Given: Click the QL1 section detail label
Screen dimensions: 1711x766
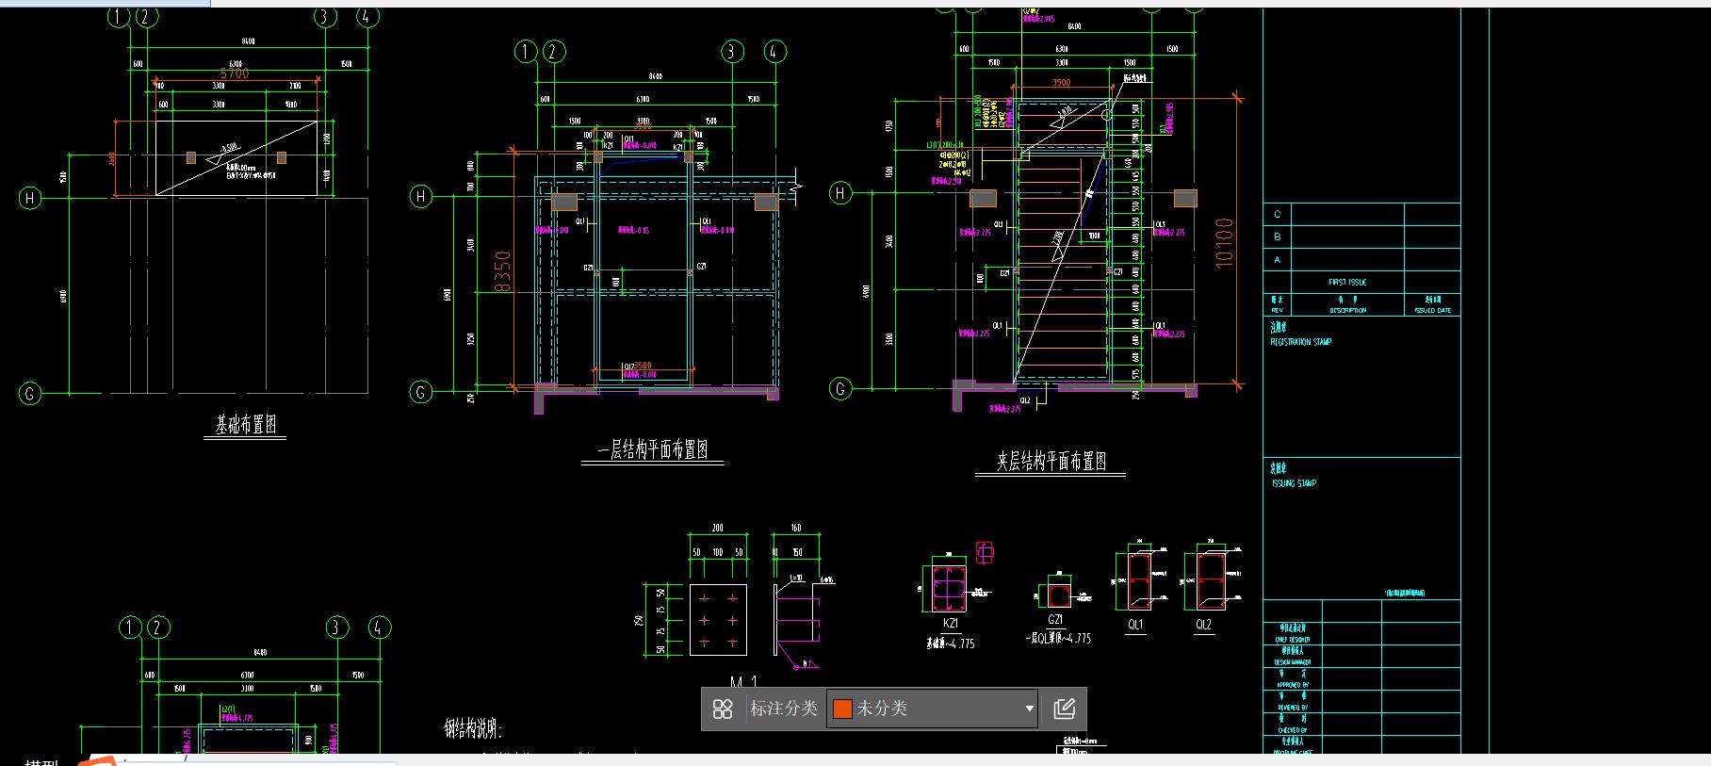Looking at the screenshot, I should (1136, 625).
